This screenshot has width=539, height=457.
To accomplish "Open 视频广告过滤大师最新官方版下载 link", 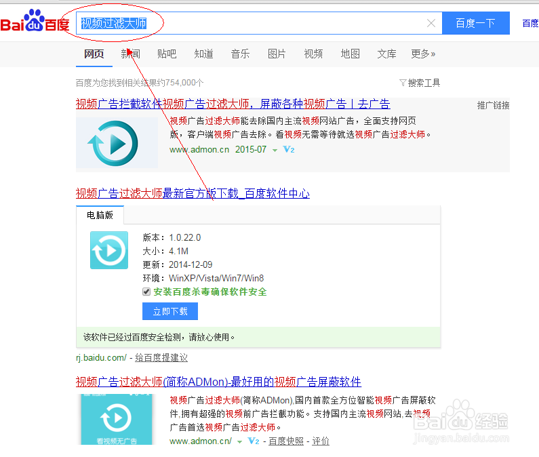I will (193, 194).
